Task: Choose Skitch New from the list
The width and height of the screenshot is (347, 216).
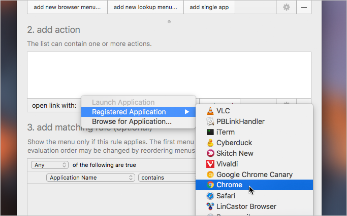Action: [x=254, y=153]
